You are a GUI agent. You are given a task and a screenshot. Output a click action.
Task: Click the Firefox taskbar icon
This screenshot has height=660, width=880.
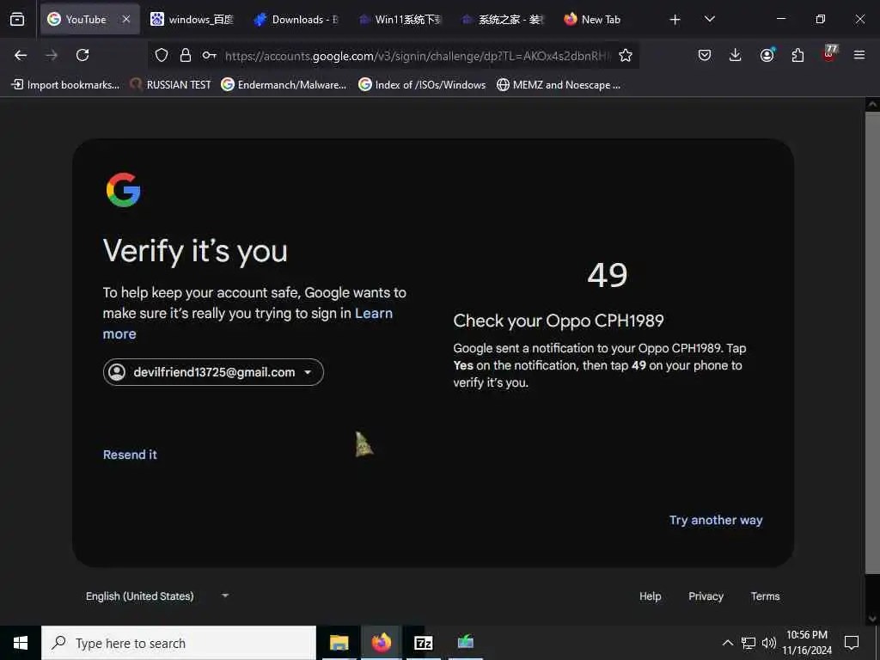381,643
